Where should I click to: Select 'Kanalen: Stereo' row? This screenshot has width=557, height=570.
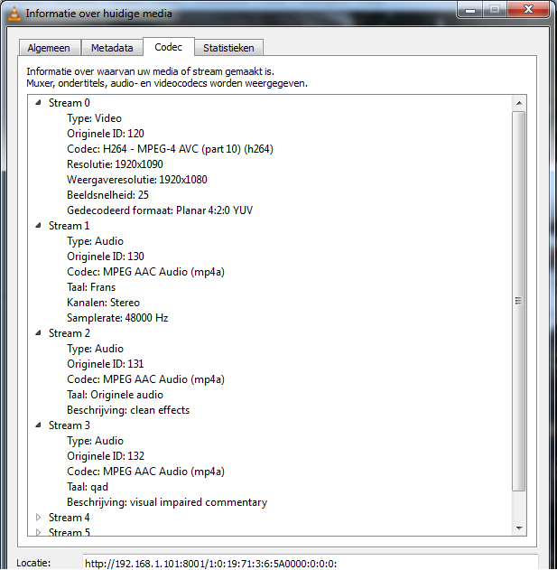(x=103, y=303)
